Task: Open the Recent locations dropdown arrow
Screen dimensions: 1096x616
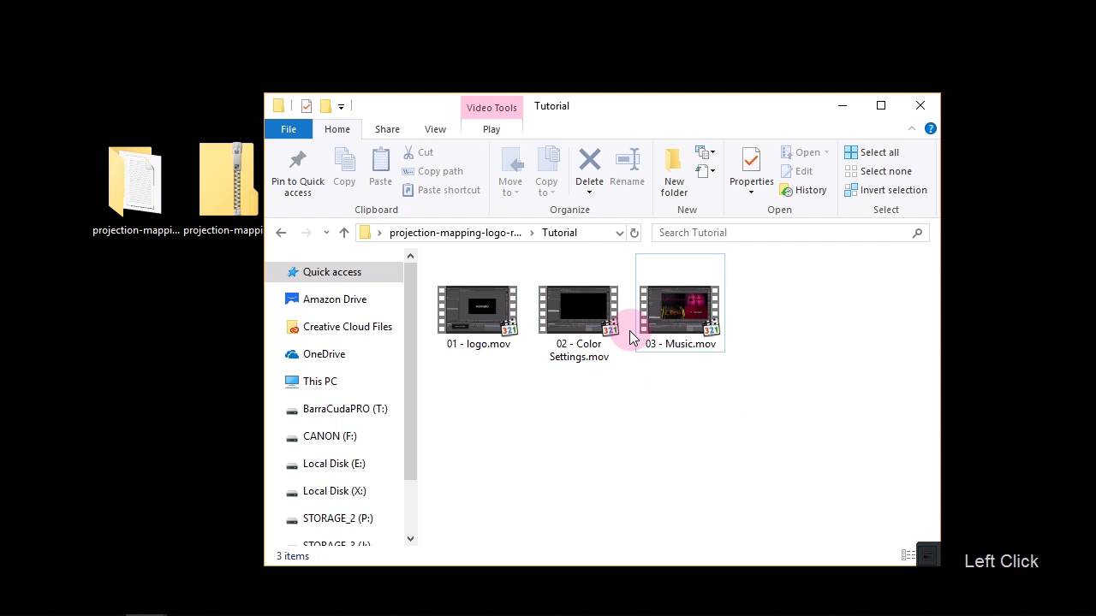Action: click(326, 233)
